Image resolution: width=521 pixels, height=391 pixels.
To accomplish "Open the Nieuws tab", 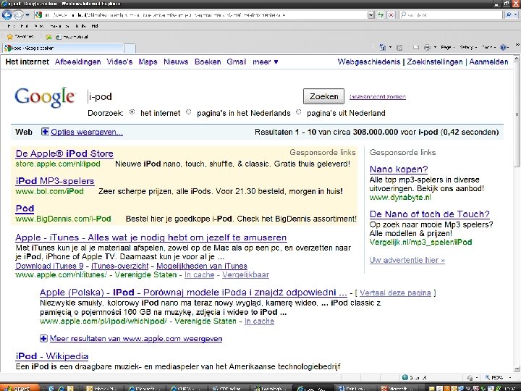I will (x=176, y=62).
